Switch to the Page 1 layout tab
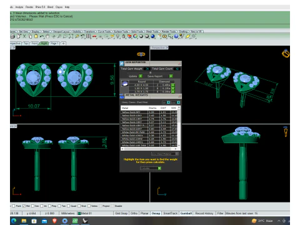 pos(54,43)
